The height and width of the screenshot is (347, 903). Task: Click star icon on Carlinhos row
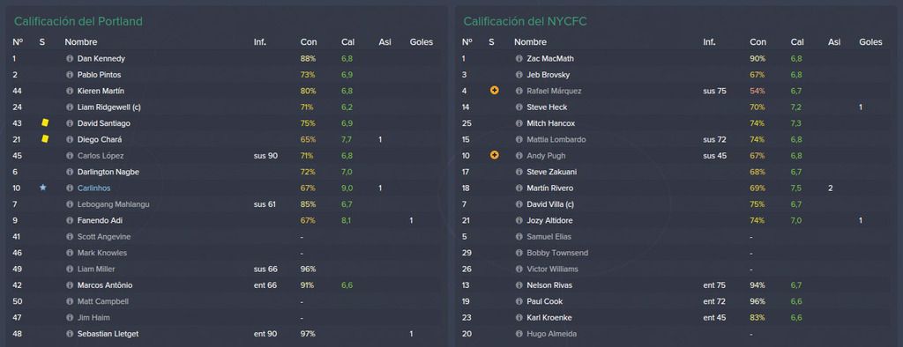(x=42, y=188)
